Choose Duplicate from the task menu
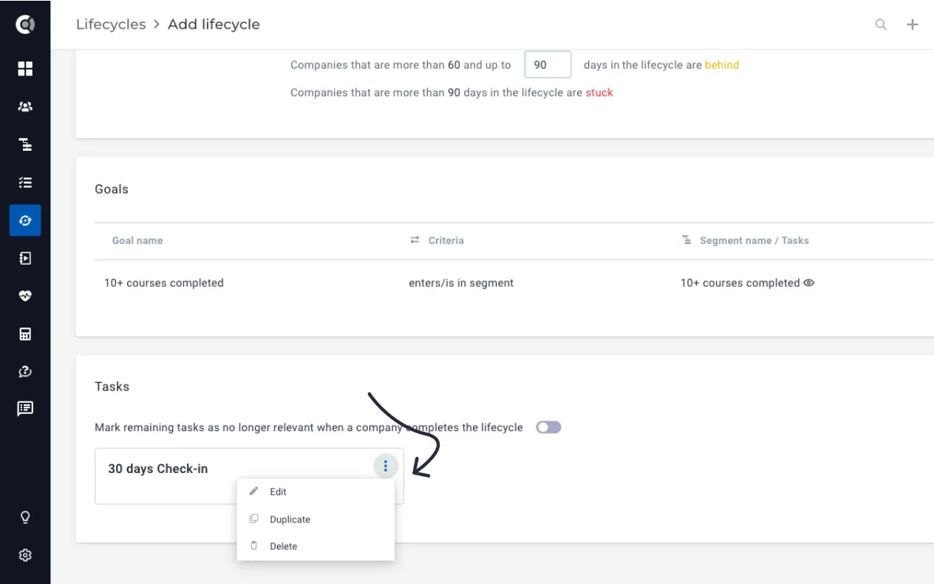 coord(316,519)
